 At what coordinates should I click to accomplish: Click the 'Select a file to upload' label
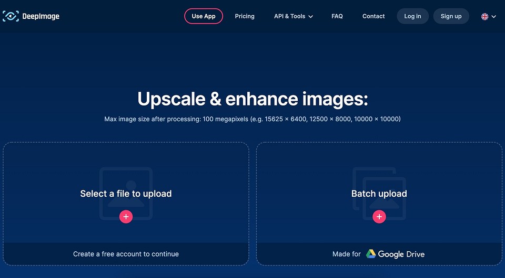point(126,194)
